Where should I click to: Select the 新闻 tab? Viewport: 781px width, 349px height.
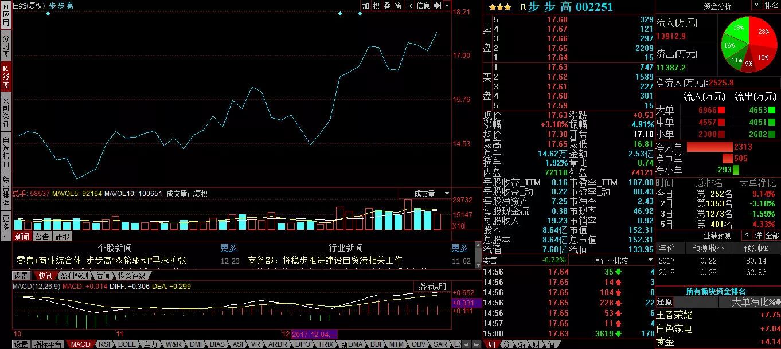[x=22, y=237]
